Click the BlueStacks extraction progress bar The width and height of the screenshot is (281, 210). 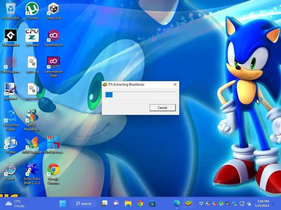coord(140,95)
